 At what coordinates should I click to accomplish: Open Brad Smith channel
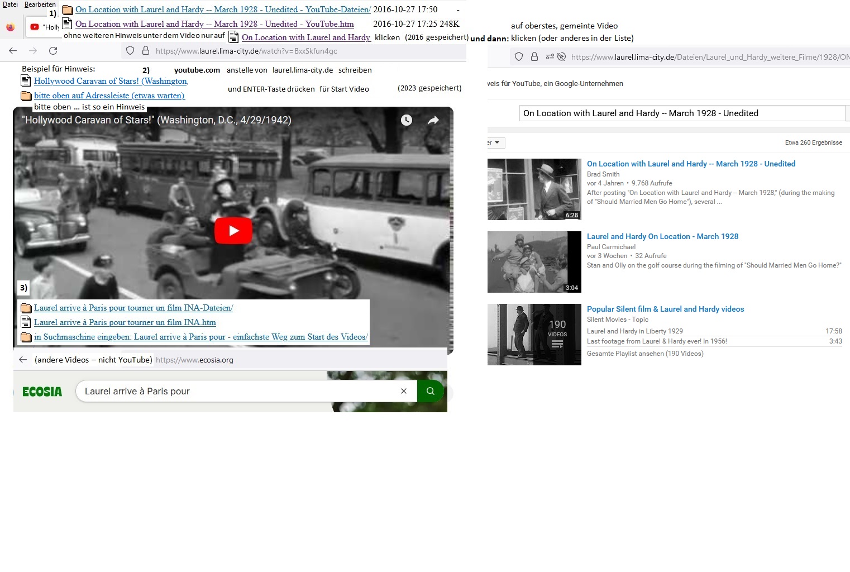pyautogui.click(x=603, y=174)
